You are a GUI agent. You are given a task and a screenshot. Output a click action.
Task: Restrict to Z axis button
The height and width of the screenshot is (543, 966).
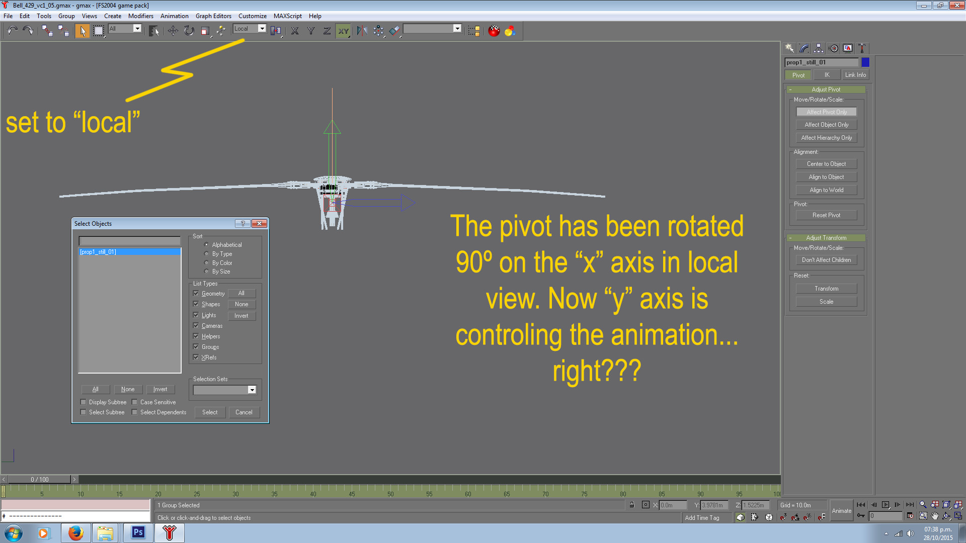[x=327, y=31]
